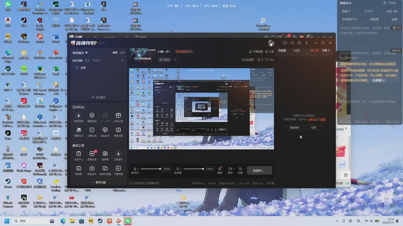Image resolution: width=403 pixels, height=226 pixels.
Task: Open the microphone device dropdown arrow
Action: (138, 169)
